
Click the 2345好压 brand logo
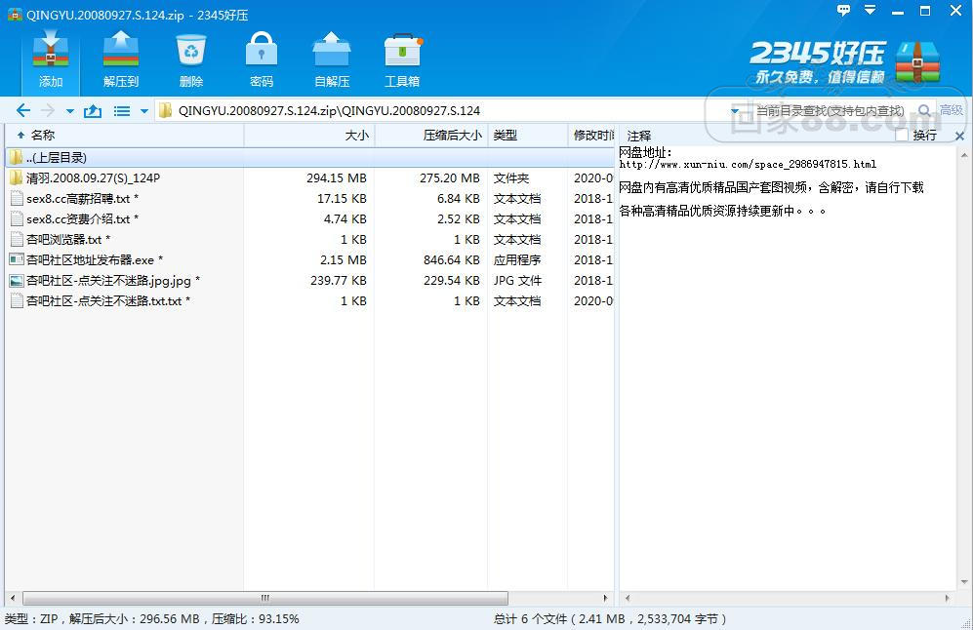[845, 62]
